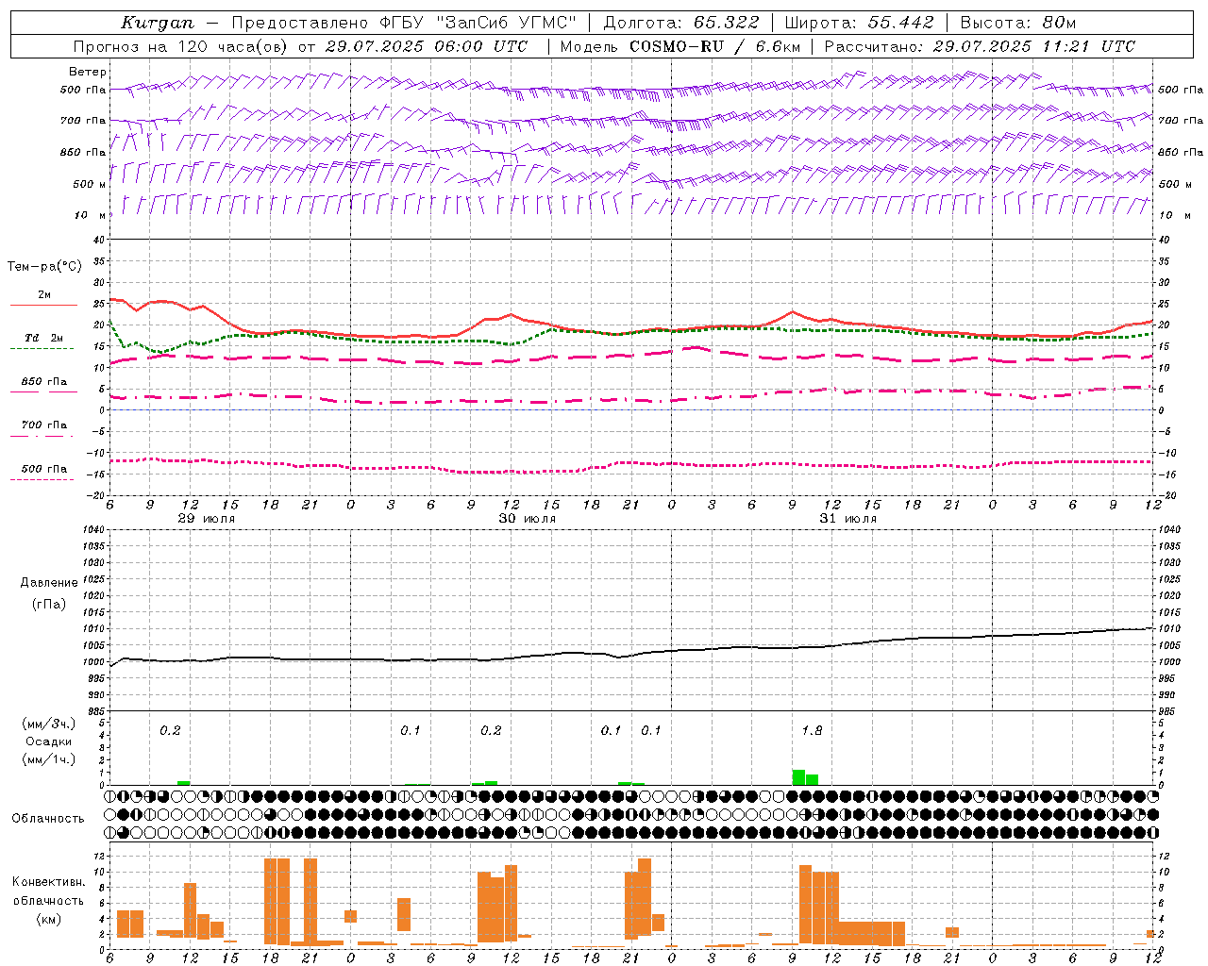1208x966 pixels.
Task: Click the Тем-ра(°C) axis label
Action: click(43, 267)
